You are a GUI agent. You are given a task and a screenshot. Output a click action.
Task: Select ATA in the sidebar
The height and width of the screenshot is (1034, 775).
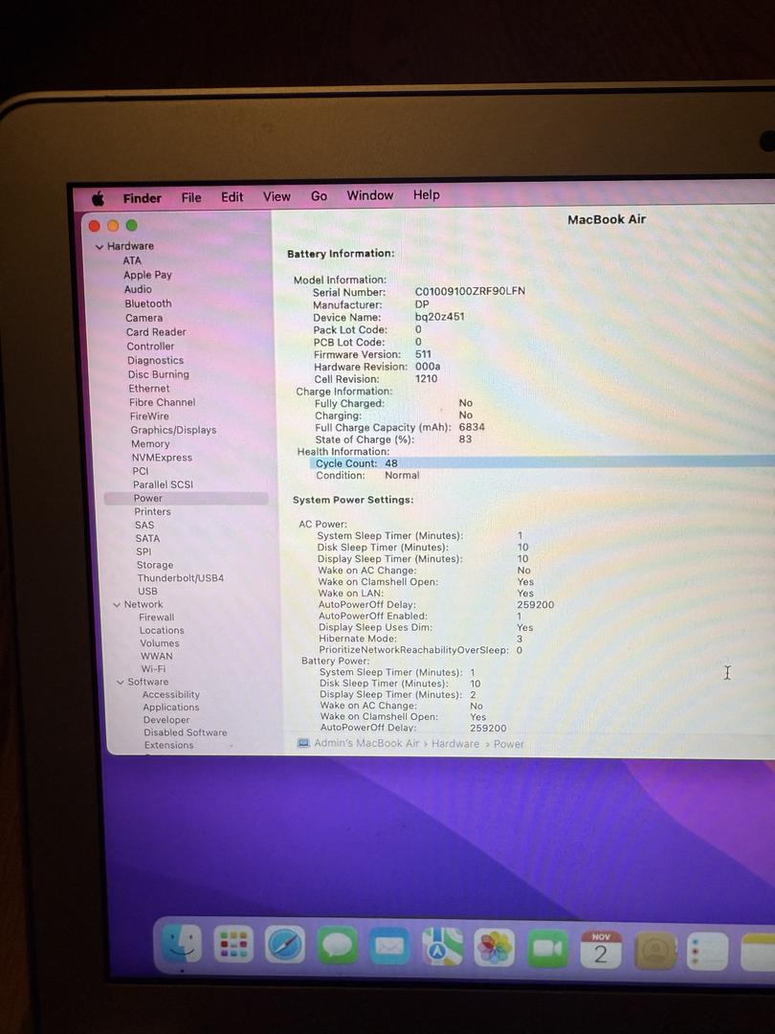(132, 260)
